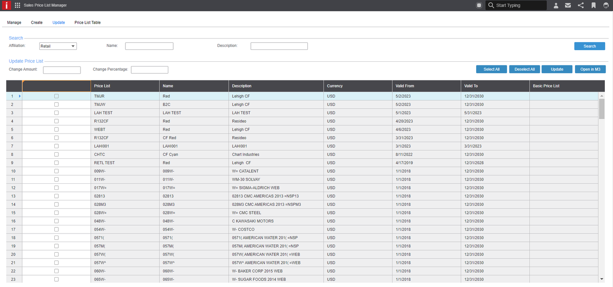Sort by Basic Price List column header
The width and height of the screenshot is (613, 287).
click(x=567, y=86)
